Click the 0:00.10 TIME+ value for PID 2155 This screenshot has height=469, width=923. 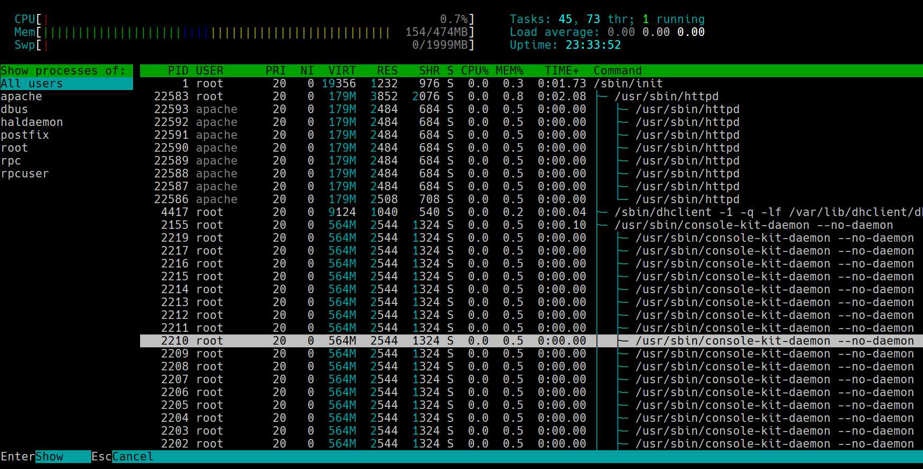(562, 225)
